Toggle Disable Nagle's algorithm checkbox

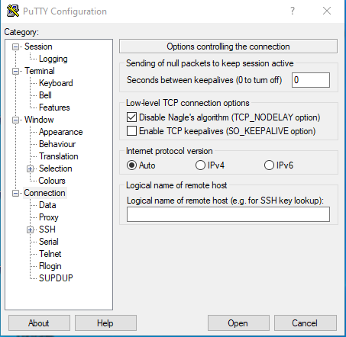131,117
